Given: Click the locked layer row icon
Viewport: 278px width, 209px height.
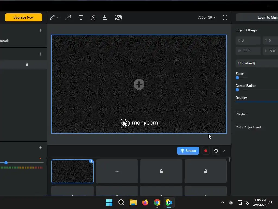Looking at the screenshot, I should [27, 64].
